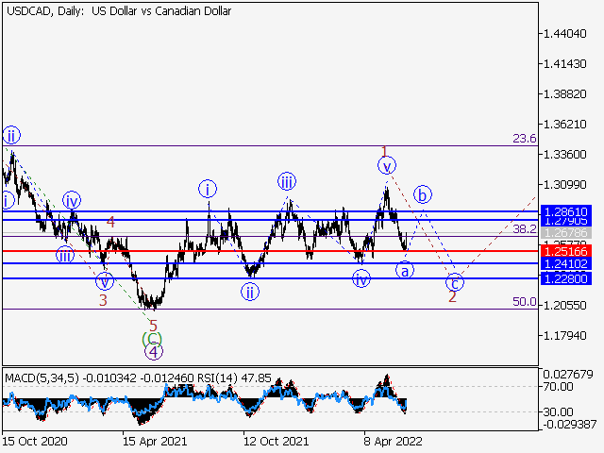Click the 1.20550 price axis label

564,306
